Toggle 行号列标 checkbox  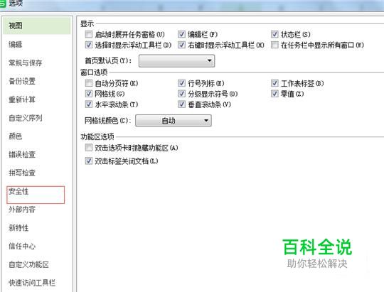click(x=181, y=83)
